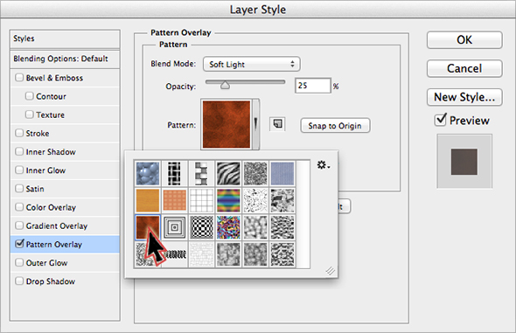The width and height of the screenshot is (516, 333).
Task: Create new preset from current pattern icon
Action: click(277, 124)
